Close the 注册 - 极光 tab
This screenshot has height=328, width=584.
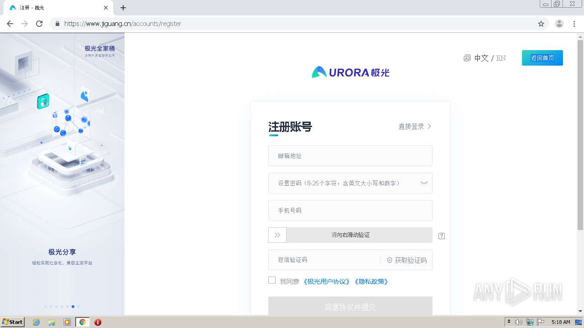[x=106, y=8]
